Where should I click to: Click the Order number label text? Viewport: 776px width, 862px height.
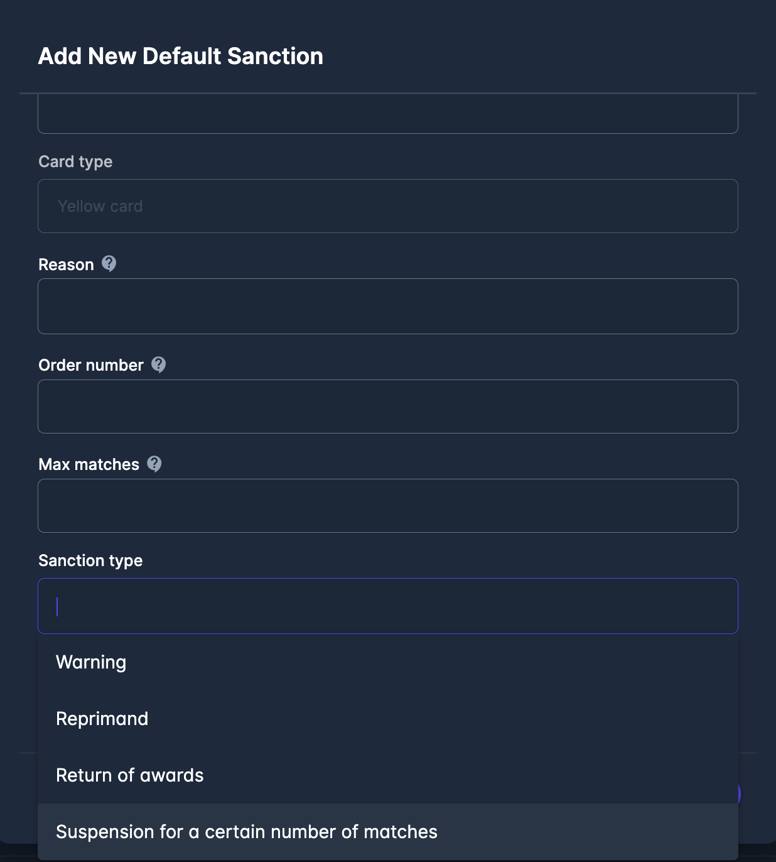(x=91, y=365)
